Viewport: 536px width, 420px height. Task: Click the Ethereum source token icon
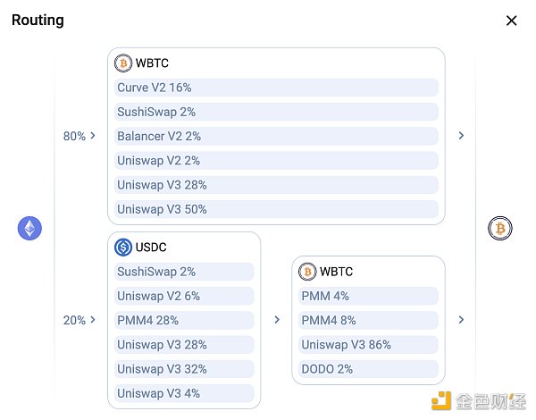(30, 229)
